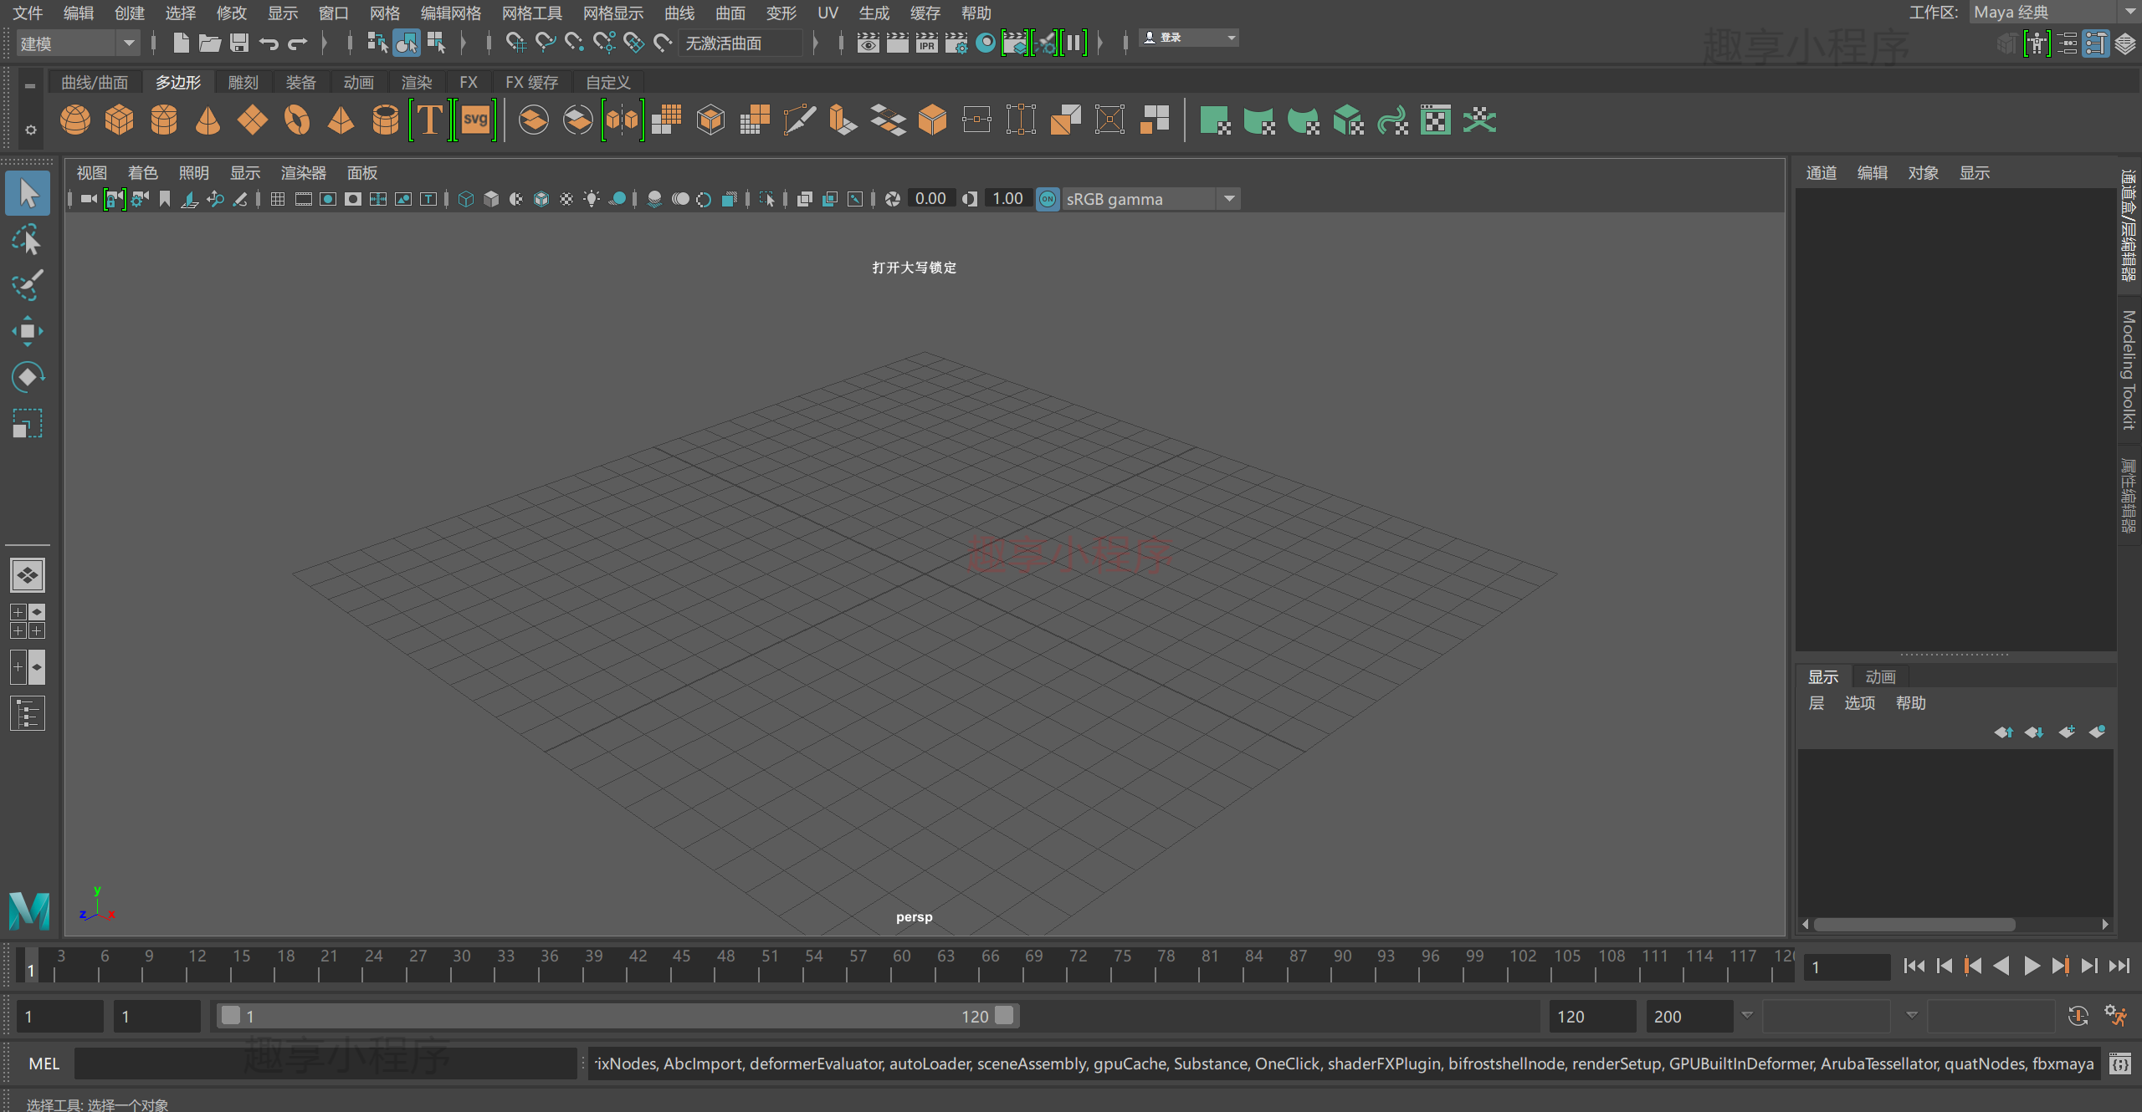Image resolution: width=2142 pixels, height=1112 pixels.
Task: Toggle select by object type mode
Action: [x=407, y=42]
